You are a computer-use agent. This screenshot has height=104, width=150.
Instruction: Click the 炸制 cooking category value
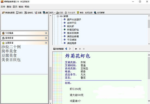[83, 62]
